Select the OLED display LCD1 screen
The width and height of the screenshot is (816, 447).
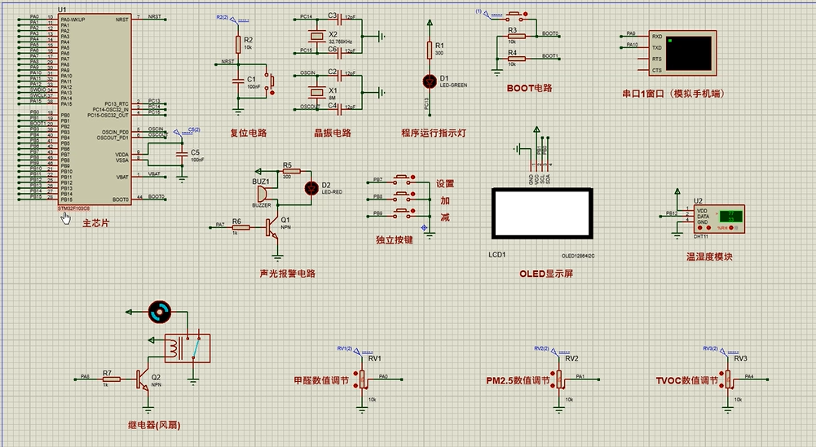point(542,213)
